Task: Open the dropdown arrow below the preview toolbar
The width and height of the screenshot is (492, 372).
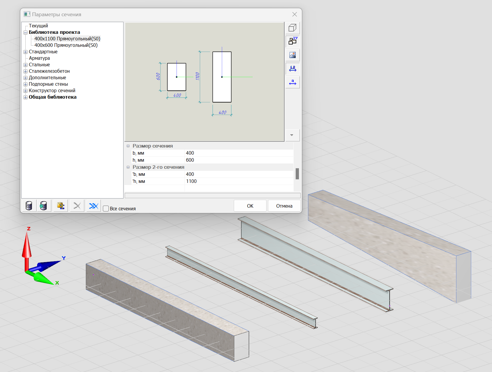Action: 292,135
